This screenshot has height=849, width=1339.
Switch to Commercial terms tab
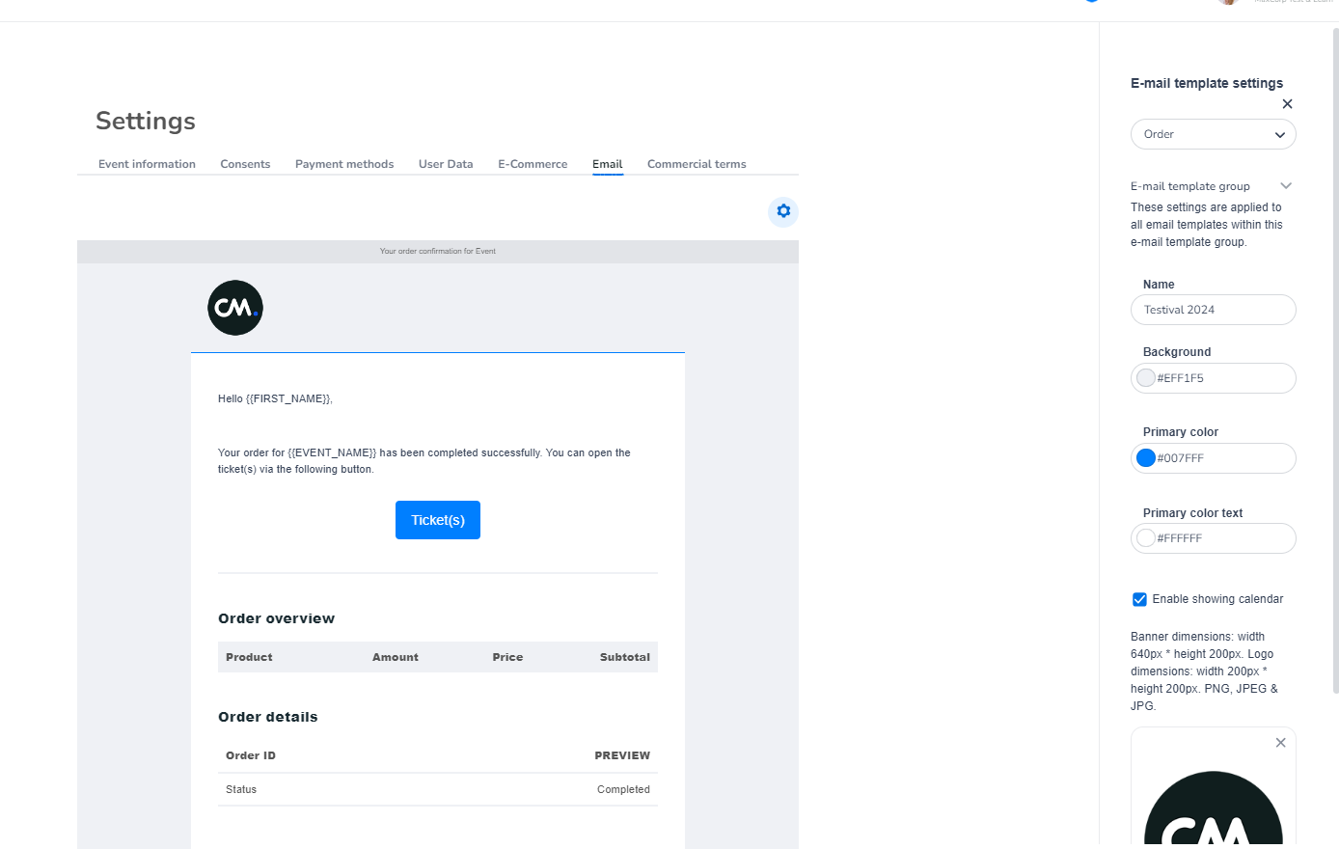coord(697,164)
